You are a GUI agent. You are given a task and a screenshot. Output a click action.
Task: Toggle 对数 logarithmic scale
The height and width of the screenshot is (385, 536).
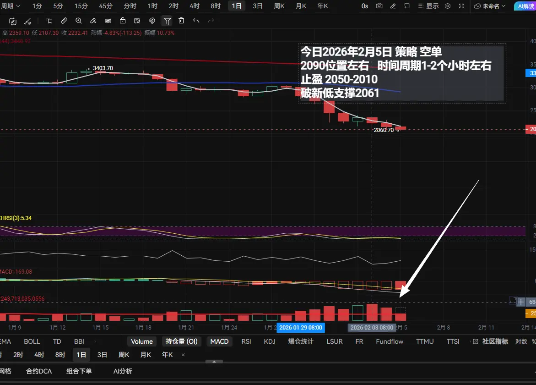[x=521, y=341]
